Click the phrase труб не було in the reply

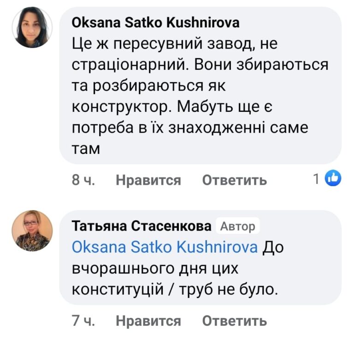click(x=228, y=289)
